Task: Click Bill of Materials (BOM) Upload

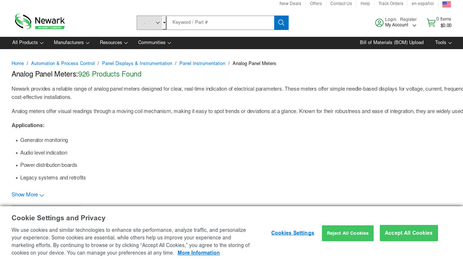Action: click(391, 43)
